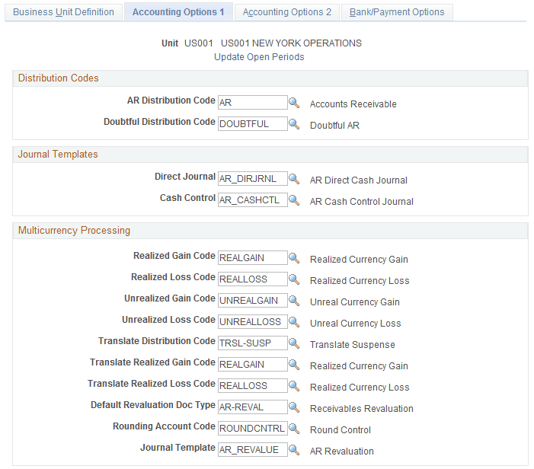Click the Translate Distribution Code input field
Image resolution: width=534 pixels, height=469 pixels.
tap(253, 343)
